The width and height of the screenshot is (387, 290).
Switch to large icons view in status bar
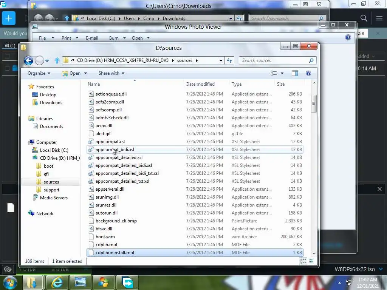pyautogui.click(x=311, y=261)
